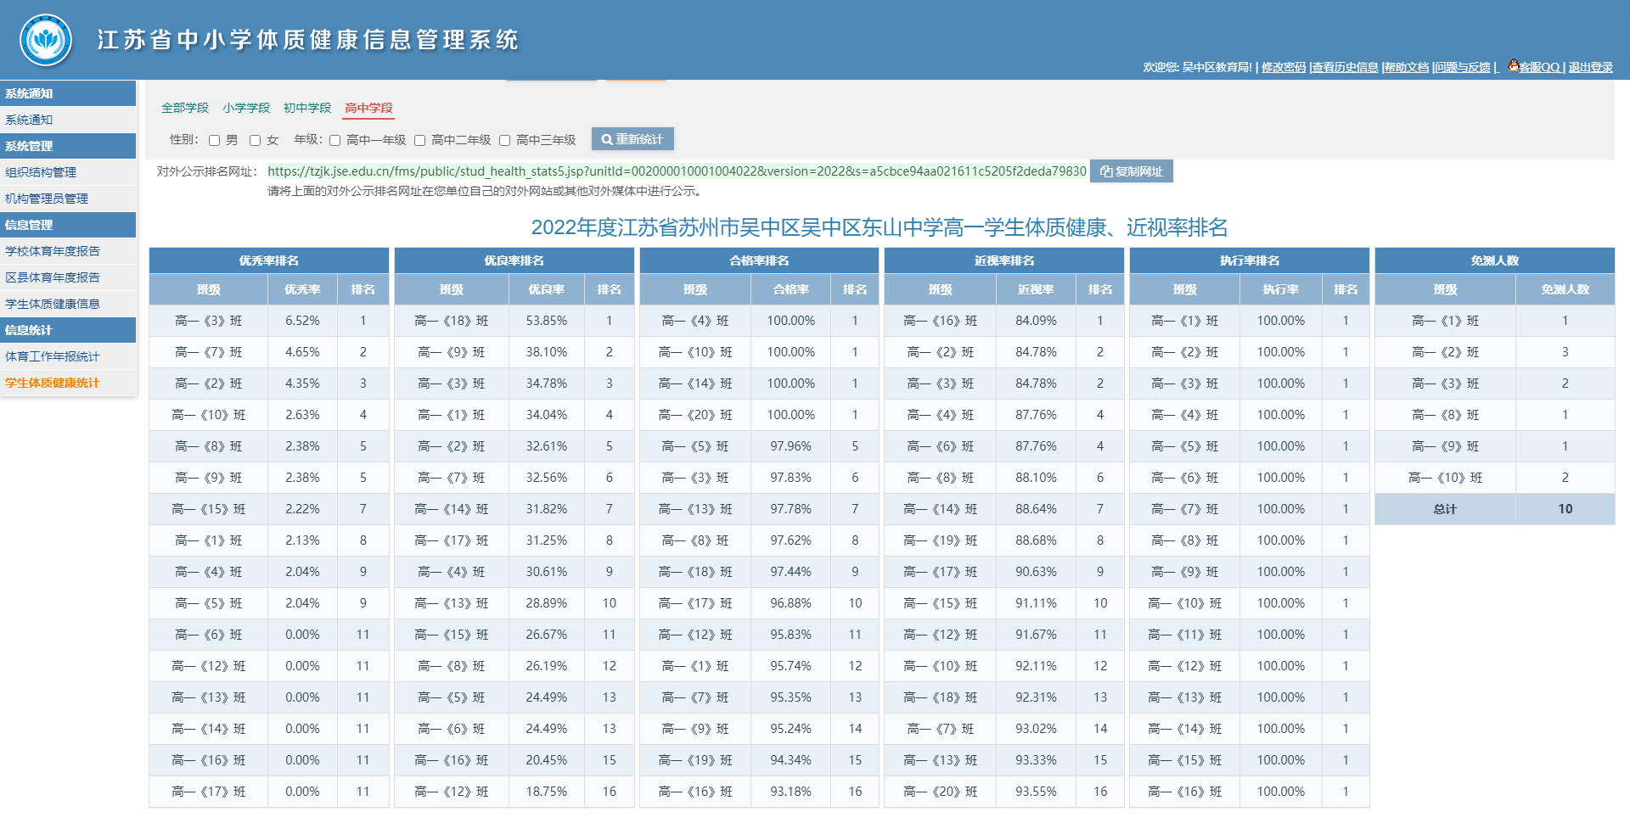Open 查看历史信息 link
Screen dimensions: 1630x823
tap(1345, 67)
